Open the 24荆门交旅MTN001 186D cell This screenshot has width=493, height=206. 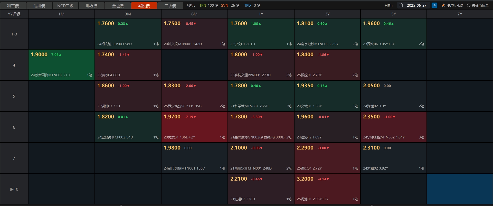[194, 158]
